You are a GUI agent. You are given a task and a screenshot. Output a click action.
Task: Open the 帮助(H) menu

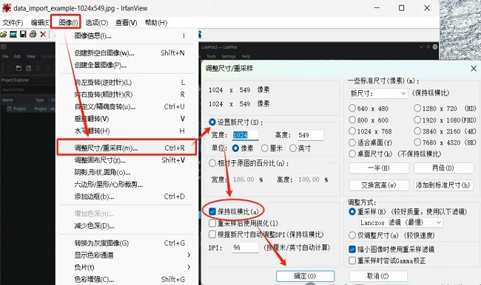coord(156,23)
